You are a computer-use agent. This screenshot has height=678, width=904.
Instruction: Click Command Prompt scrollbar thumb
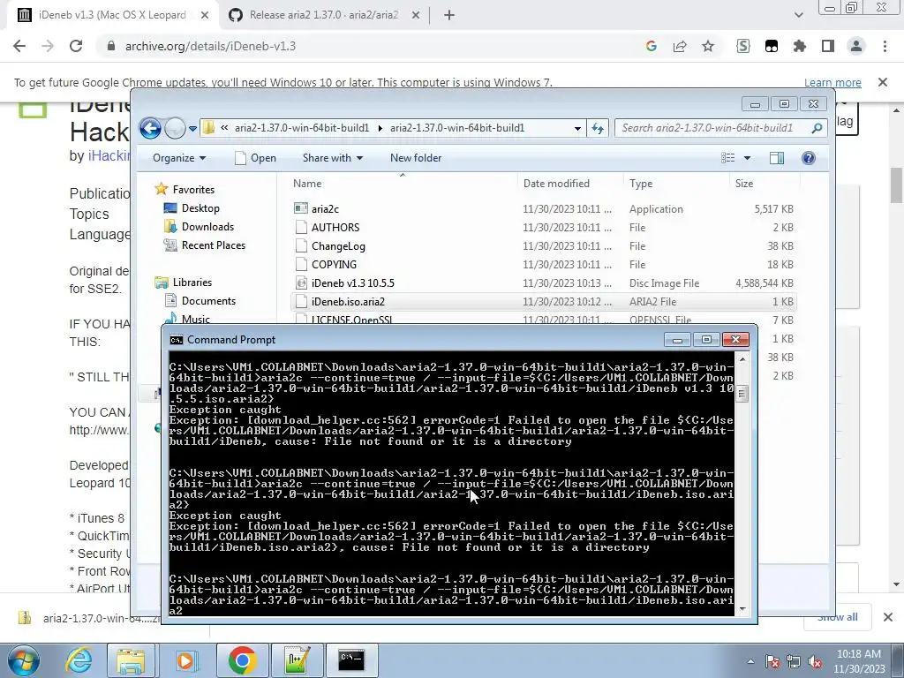[742, 394]
